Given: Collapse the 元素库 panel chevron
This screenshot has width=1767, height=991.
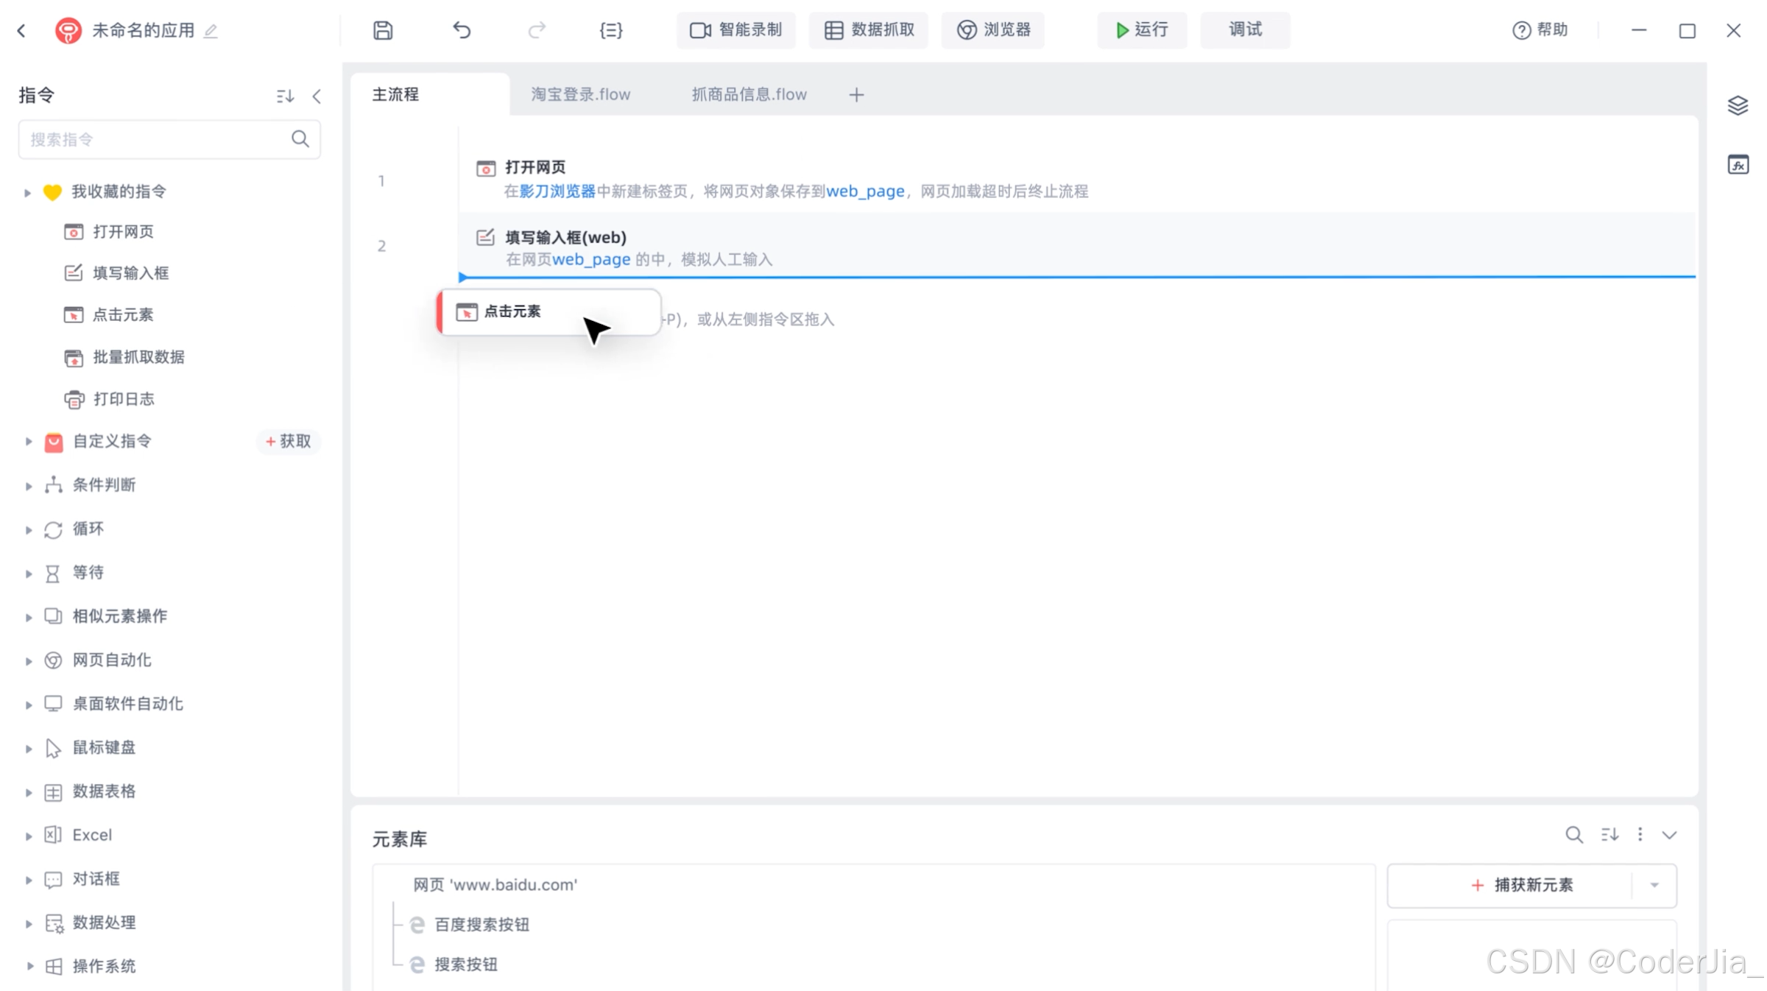Looking at the screenshot, I should pos(1669,835).
